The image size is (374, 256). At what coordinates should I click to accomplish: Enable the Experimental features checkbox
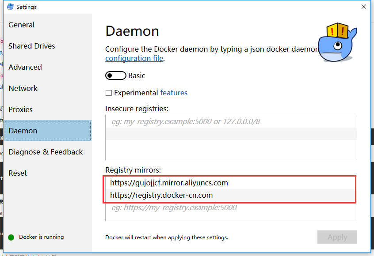click(109, 93)
